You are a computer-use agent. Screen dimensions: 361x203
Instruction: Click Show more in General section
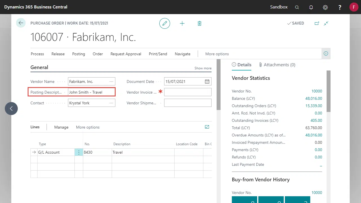click(x=203, y=68)
